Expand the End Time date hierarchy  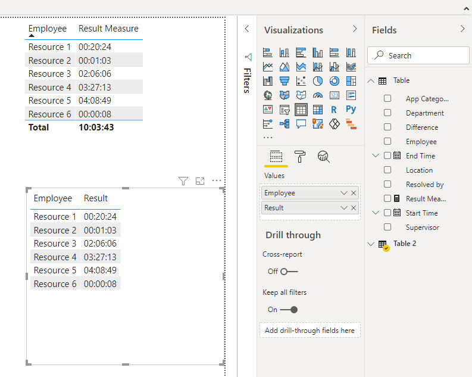point(376,155)
